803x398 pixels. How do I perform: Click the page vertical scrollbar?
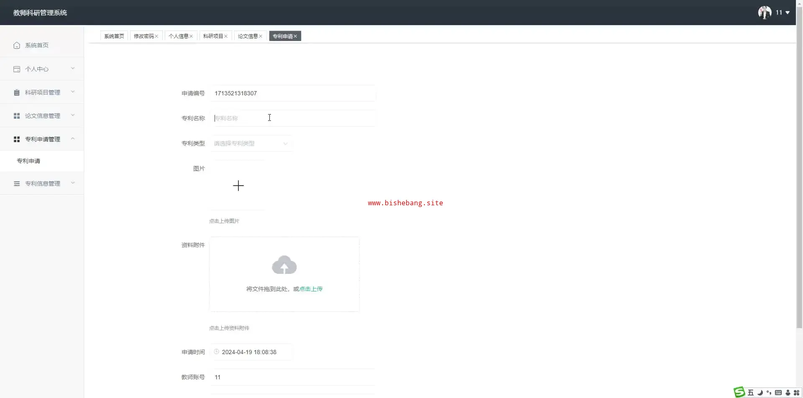[x=799, y=167]
